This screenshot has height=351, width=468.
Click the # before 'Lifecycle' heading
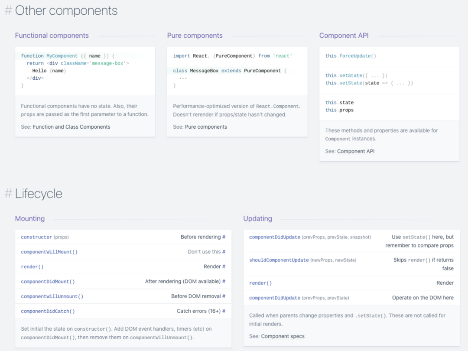tap(8, 194)
